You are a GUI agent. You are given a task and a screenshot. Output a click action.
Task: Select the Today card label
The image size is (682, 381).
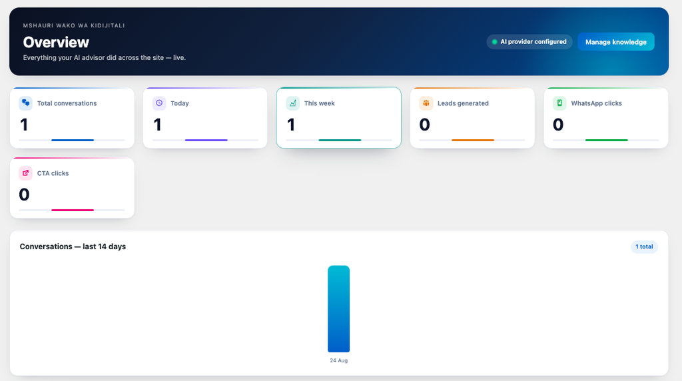180,103
